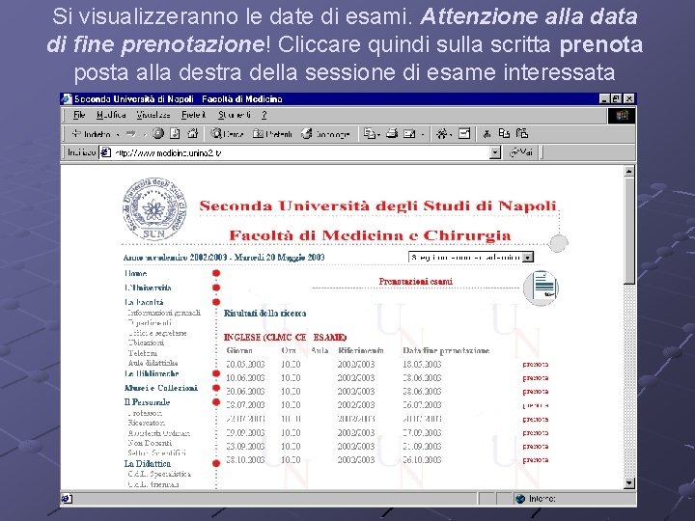695x521 pixels.
Task: Click the Prenotazioni esami page title
Action: (416, 282)
